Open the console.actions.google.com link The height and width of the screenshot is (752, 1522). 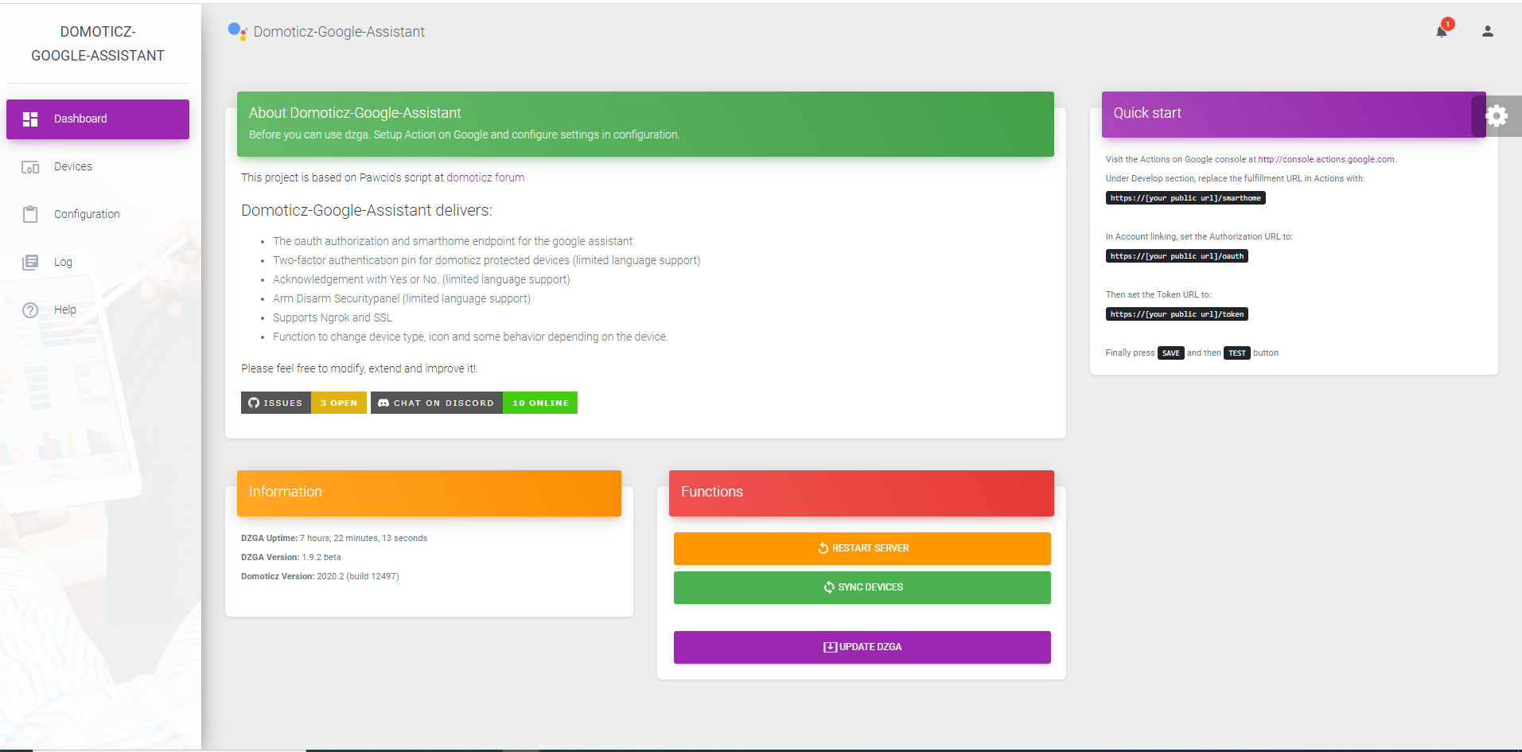[x=1326, y=159]
